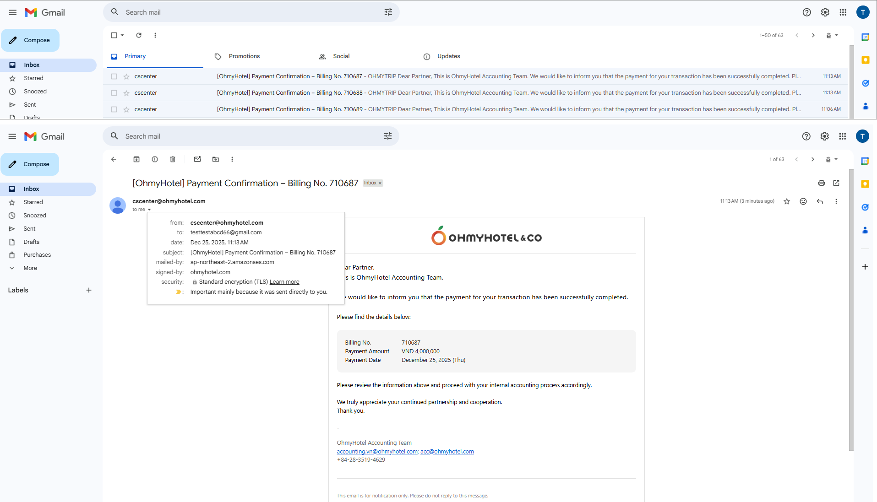
Task: Select the Billing No. 710689 email checkbox
Action: pos(114,109)
